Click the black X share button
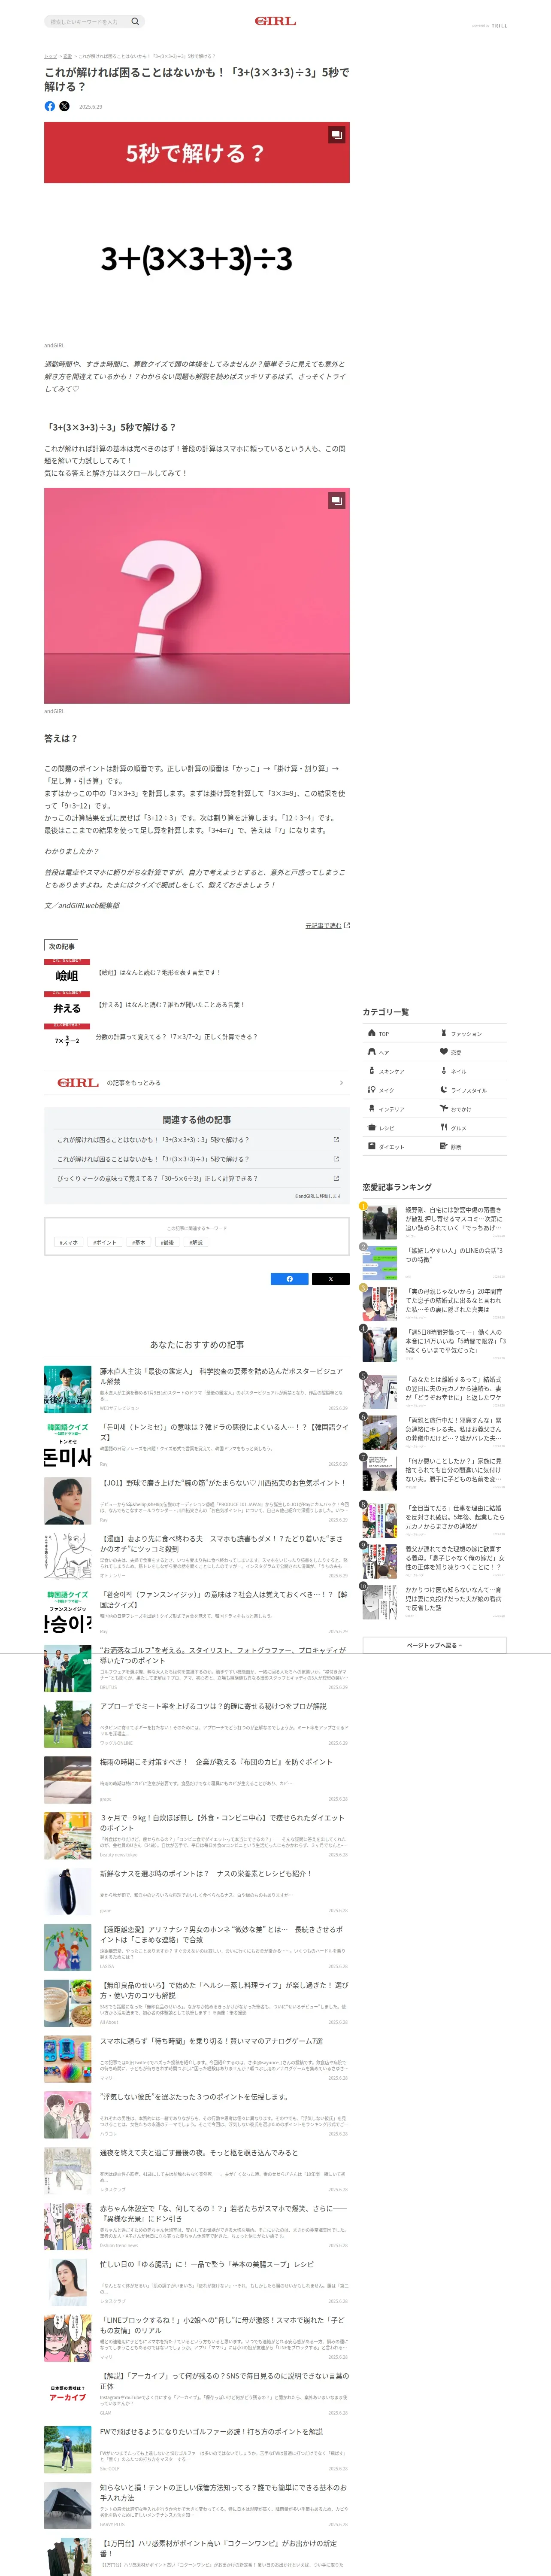 [x=331, y=1278]
